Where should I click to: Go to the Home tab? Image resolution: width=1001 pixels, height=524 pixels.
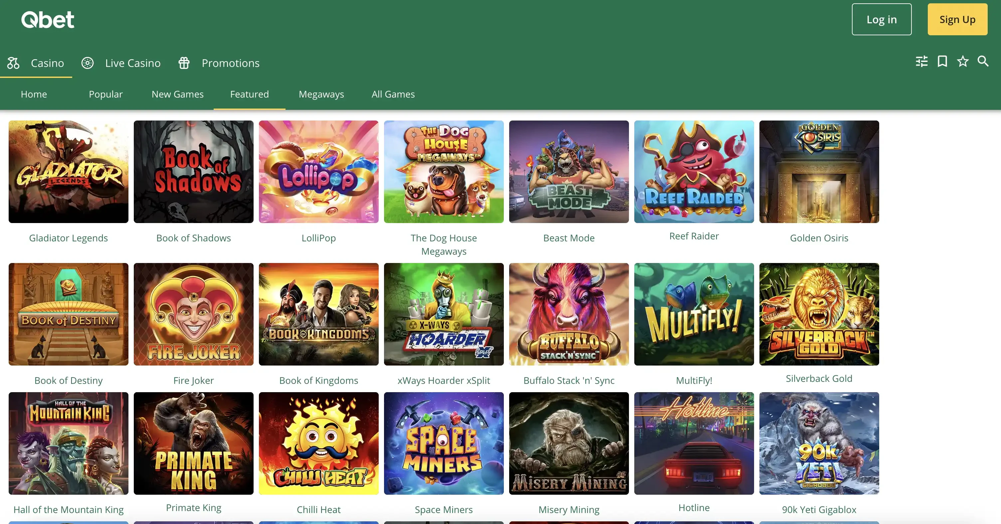coord(34,95)
